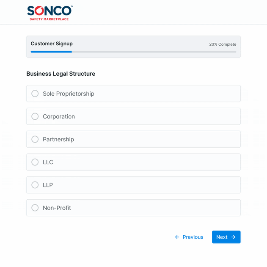
Task: Click the Business Legal Structure heading
Action: (x=61, y=74)
